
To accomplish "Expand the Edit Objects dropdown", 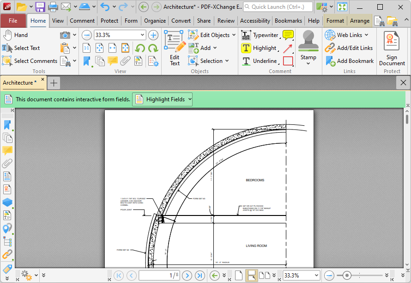I will pos(234,35).
